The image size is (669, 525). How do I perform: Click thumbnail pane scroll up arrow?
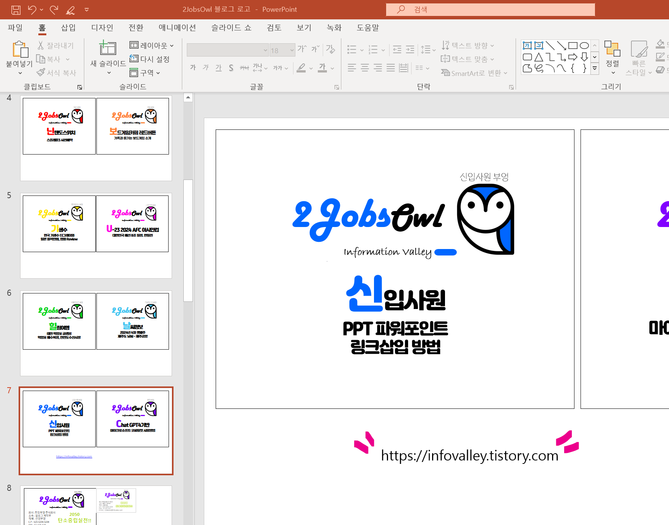pyautogui.click(x=188, y=98)
